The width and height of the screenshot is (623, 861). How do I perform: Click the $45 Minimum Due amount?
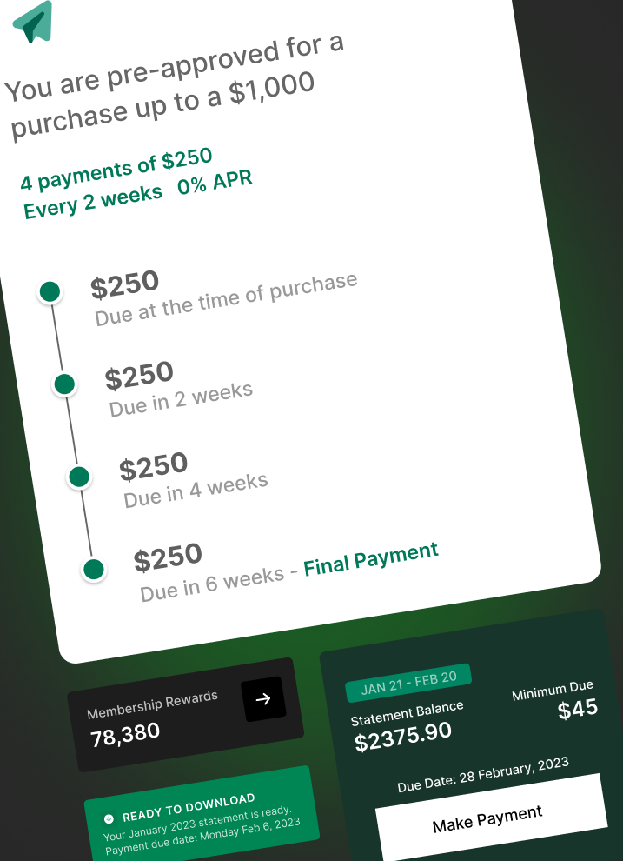(x=577, y=709)
